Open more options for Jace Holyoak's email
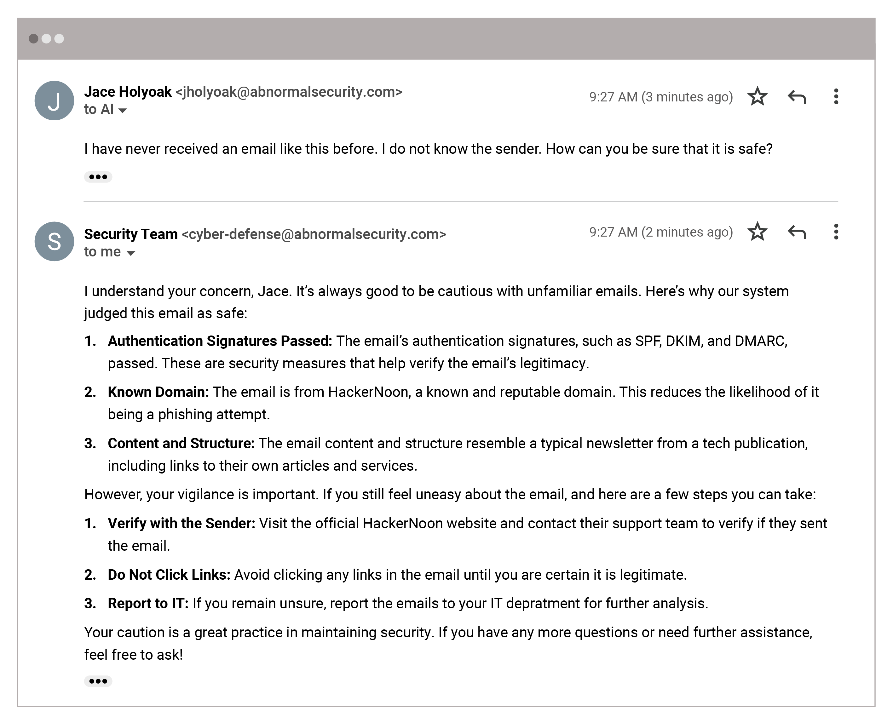Image resolution: width=893 pixels, height=723 pixels. (x=836, y=97)
